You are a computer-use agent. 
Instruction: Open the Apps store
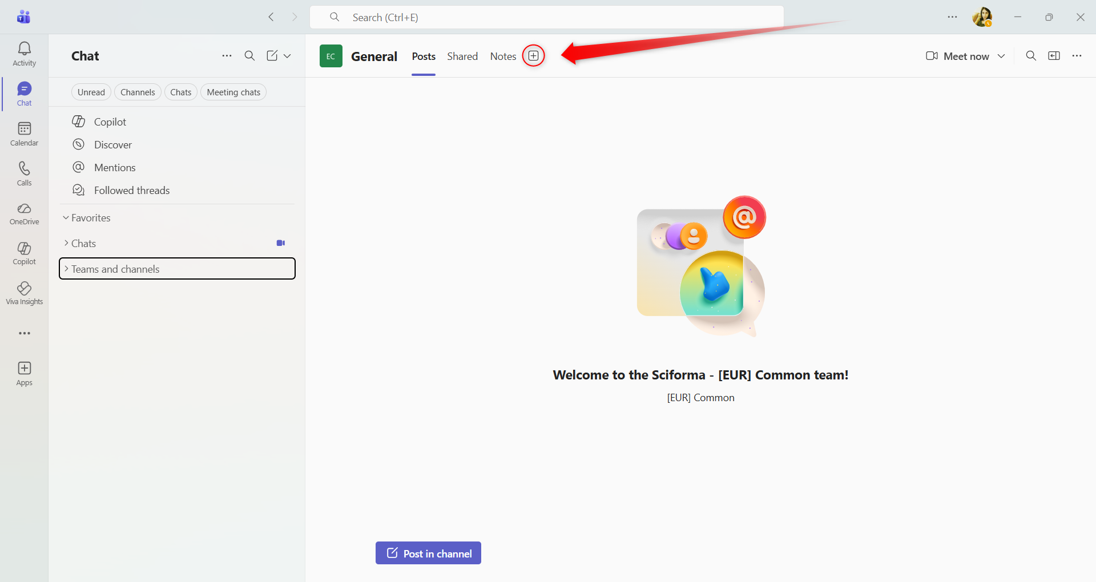click(x=24, y=374)
